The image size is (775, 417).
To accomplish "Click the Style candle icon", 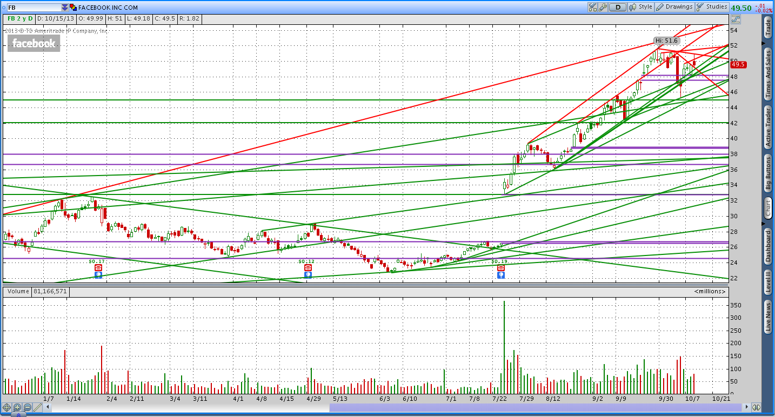I will [631, 6].
